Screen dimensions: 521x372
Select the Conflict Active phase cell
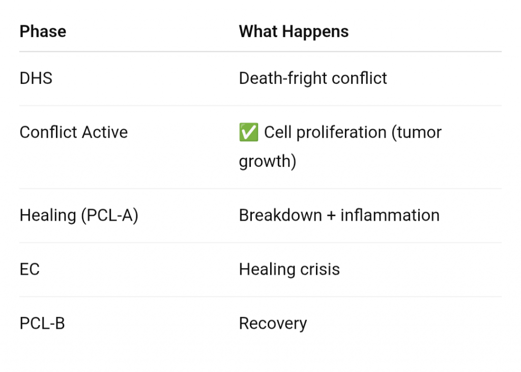click(73, 133)
